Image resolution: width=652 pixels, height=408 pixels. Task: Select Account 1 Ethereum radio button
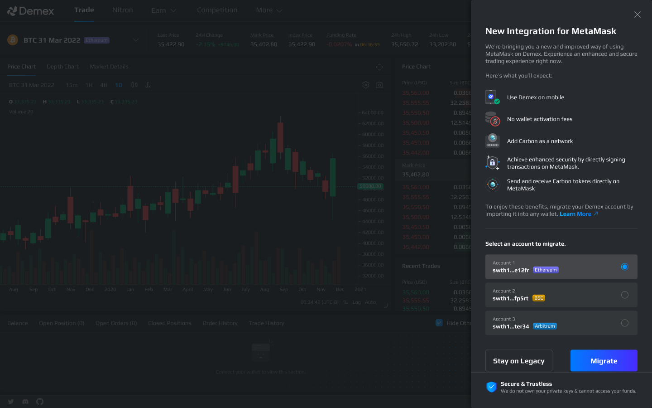(624, 267)
